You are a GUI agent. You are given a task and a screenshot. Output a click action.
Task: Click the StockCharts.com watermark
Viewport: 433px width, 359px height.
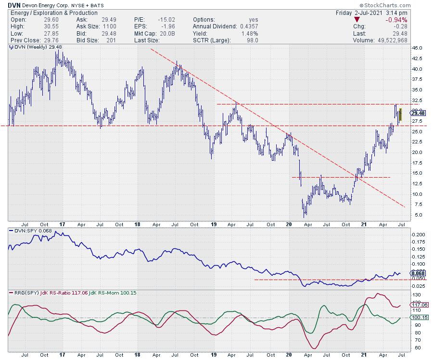tap(402, 4)
